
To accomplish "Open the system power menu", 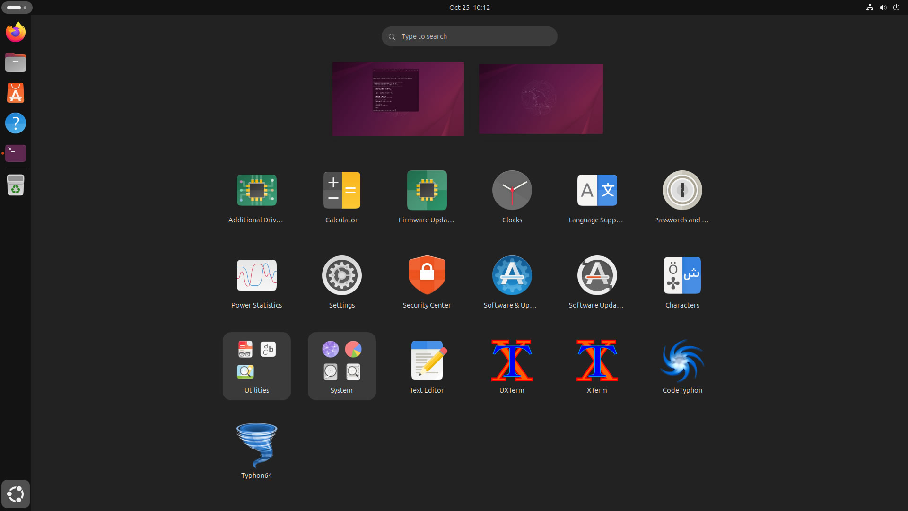I will 896,8.
